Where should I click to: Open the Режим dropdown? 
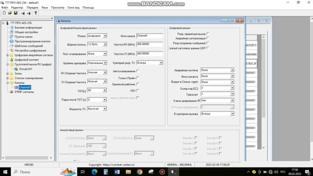[105, 36]
